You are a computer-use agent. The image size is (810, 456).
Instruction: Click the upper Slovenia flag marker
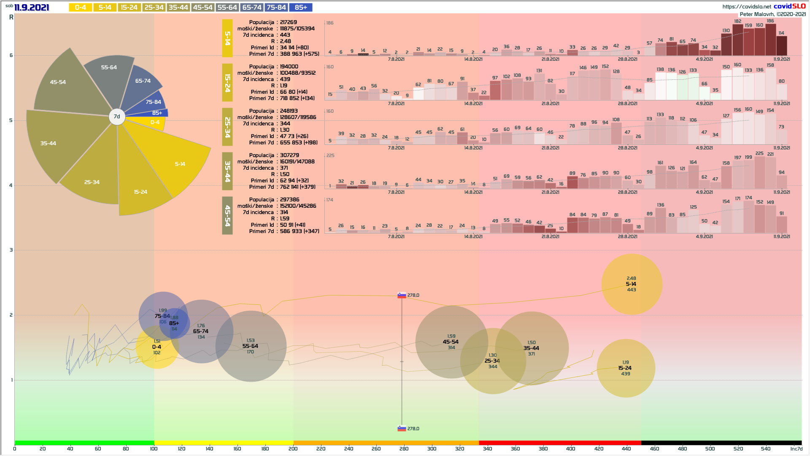[402, 295]
